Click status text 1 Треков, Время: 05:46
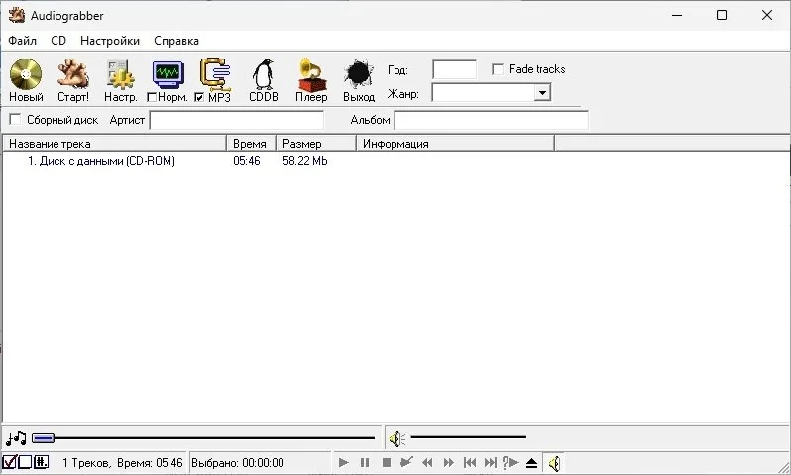This screenshot has height=475, width=791. tap(123, 463)
